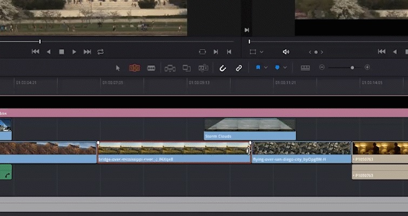Click the Insert Clip toolbar icon

(x=170, y=69)
